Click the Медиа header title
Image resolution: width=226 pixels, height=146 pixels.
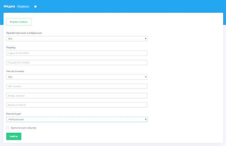click(x=9, y=6)
